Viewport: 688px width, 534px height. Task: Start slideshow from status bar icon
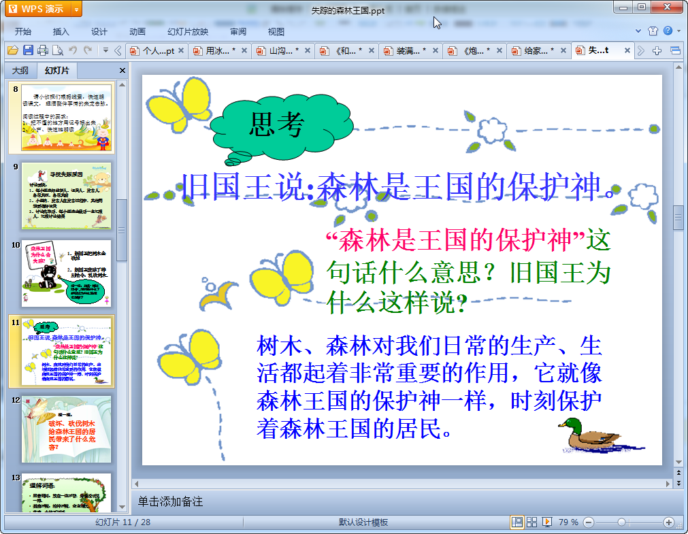point(546,522)
